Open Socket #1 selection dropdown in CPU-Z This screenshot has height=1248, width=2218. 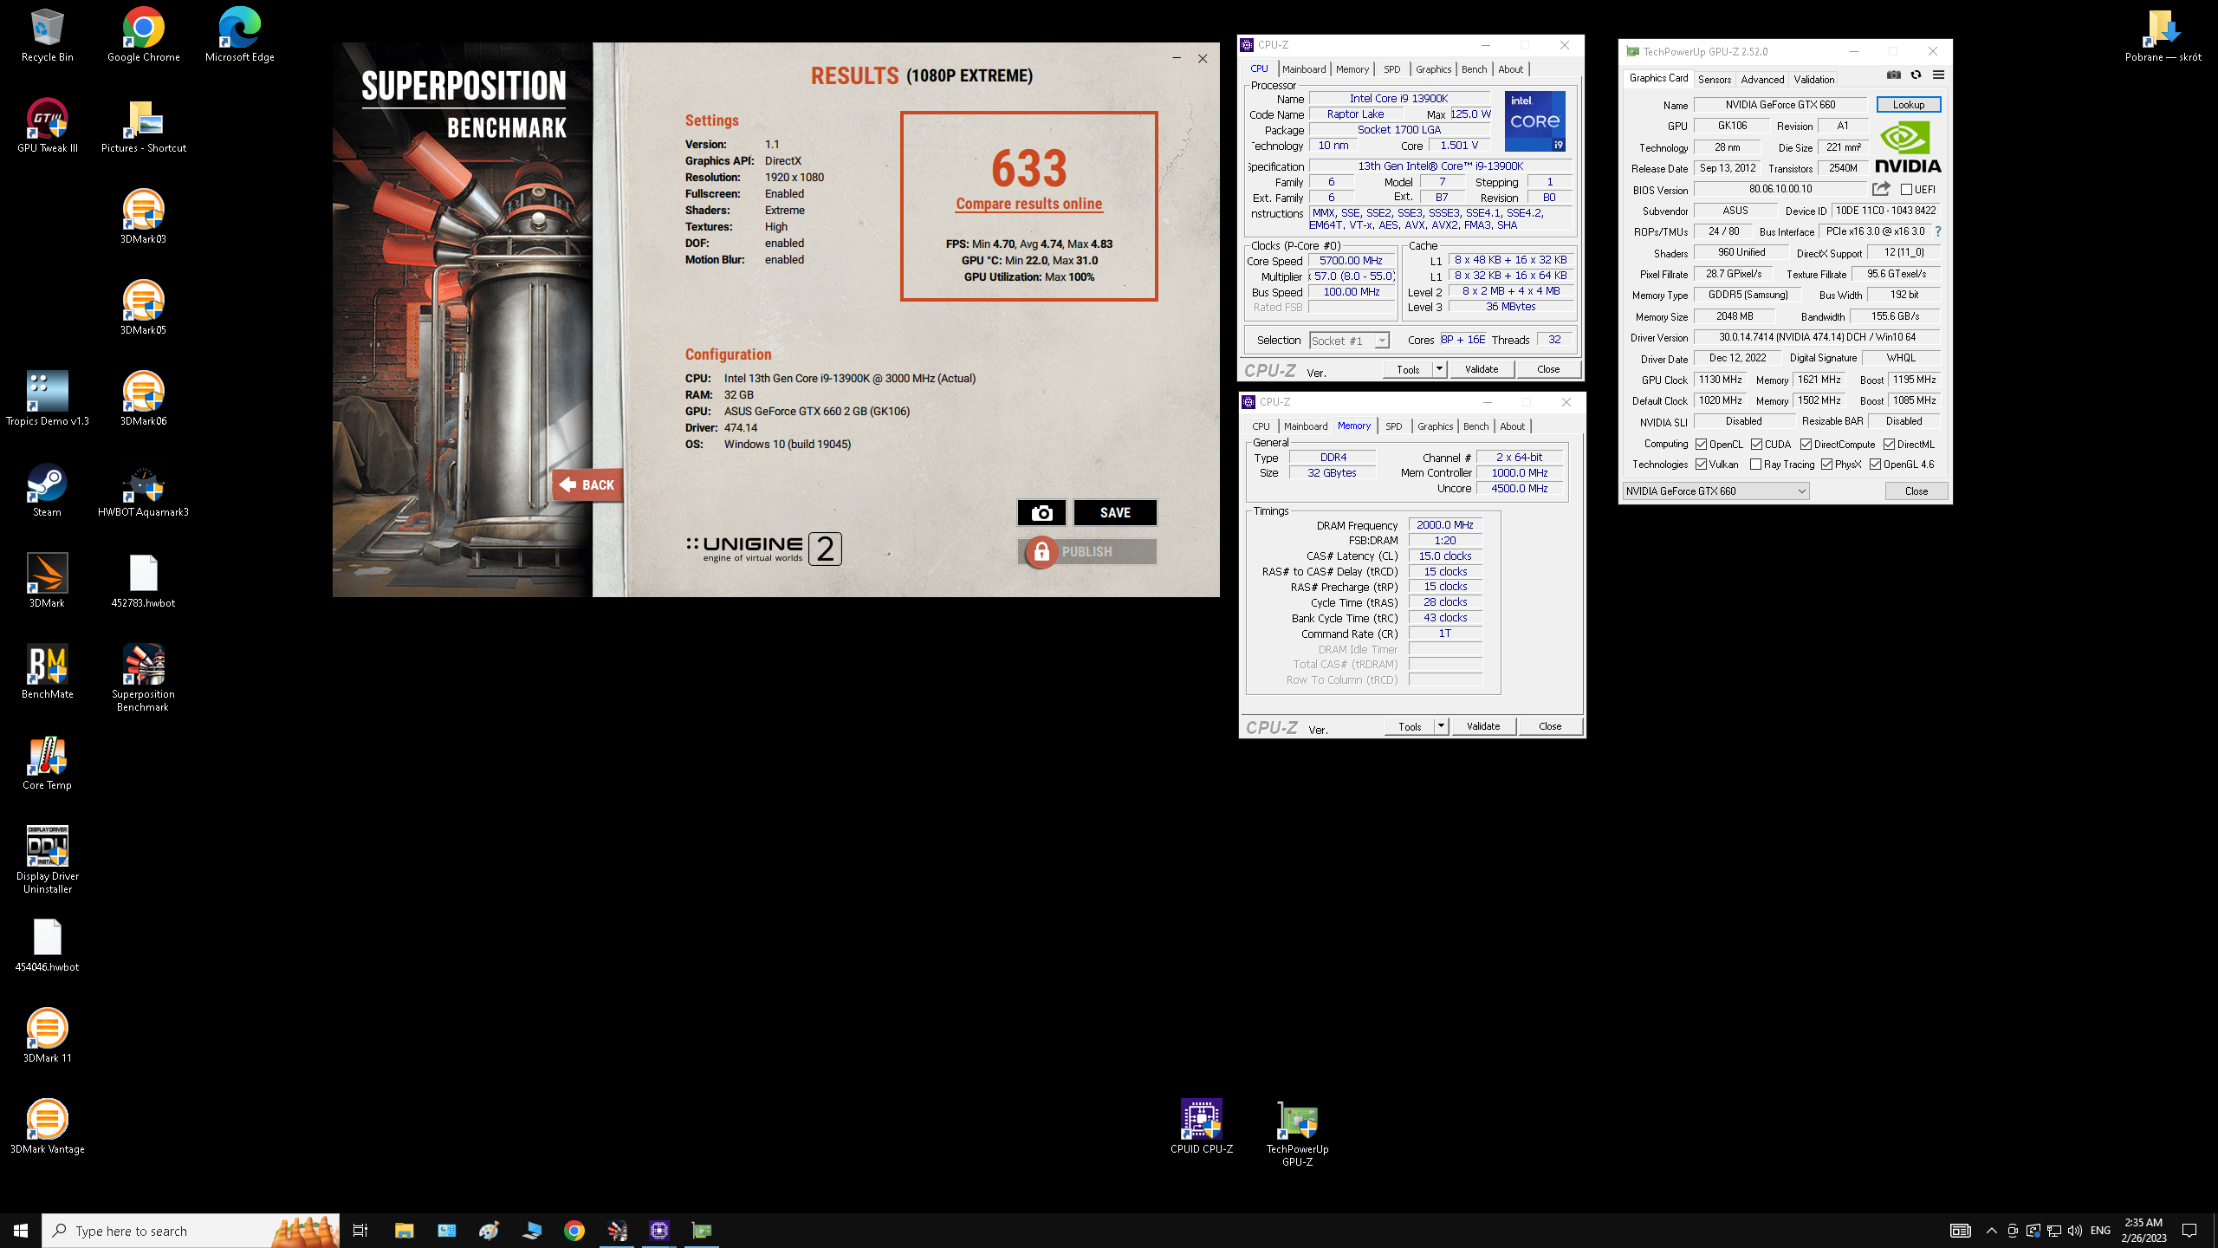pyautogui.click(x=1349, y=341)
